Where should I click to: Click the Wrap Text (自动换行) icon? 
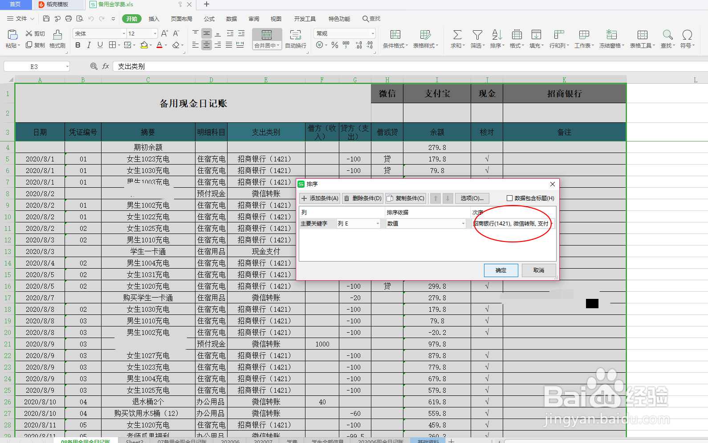[295, 35]
